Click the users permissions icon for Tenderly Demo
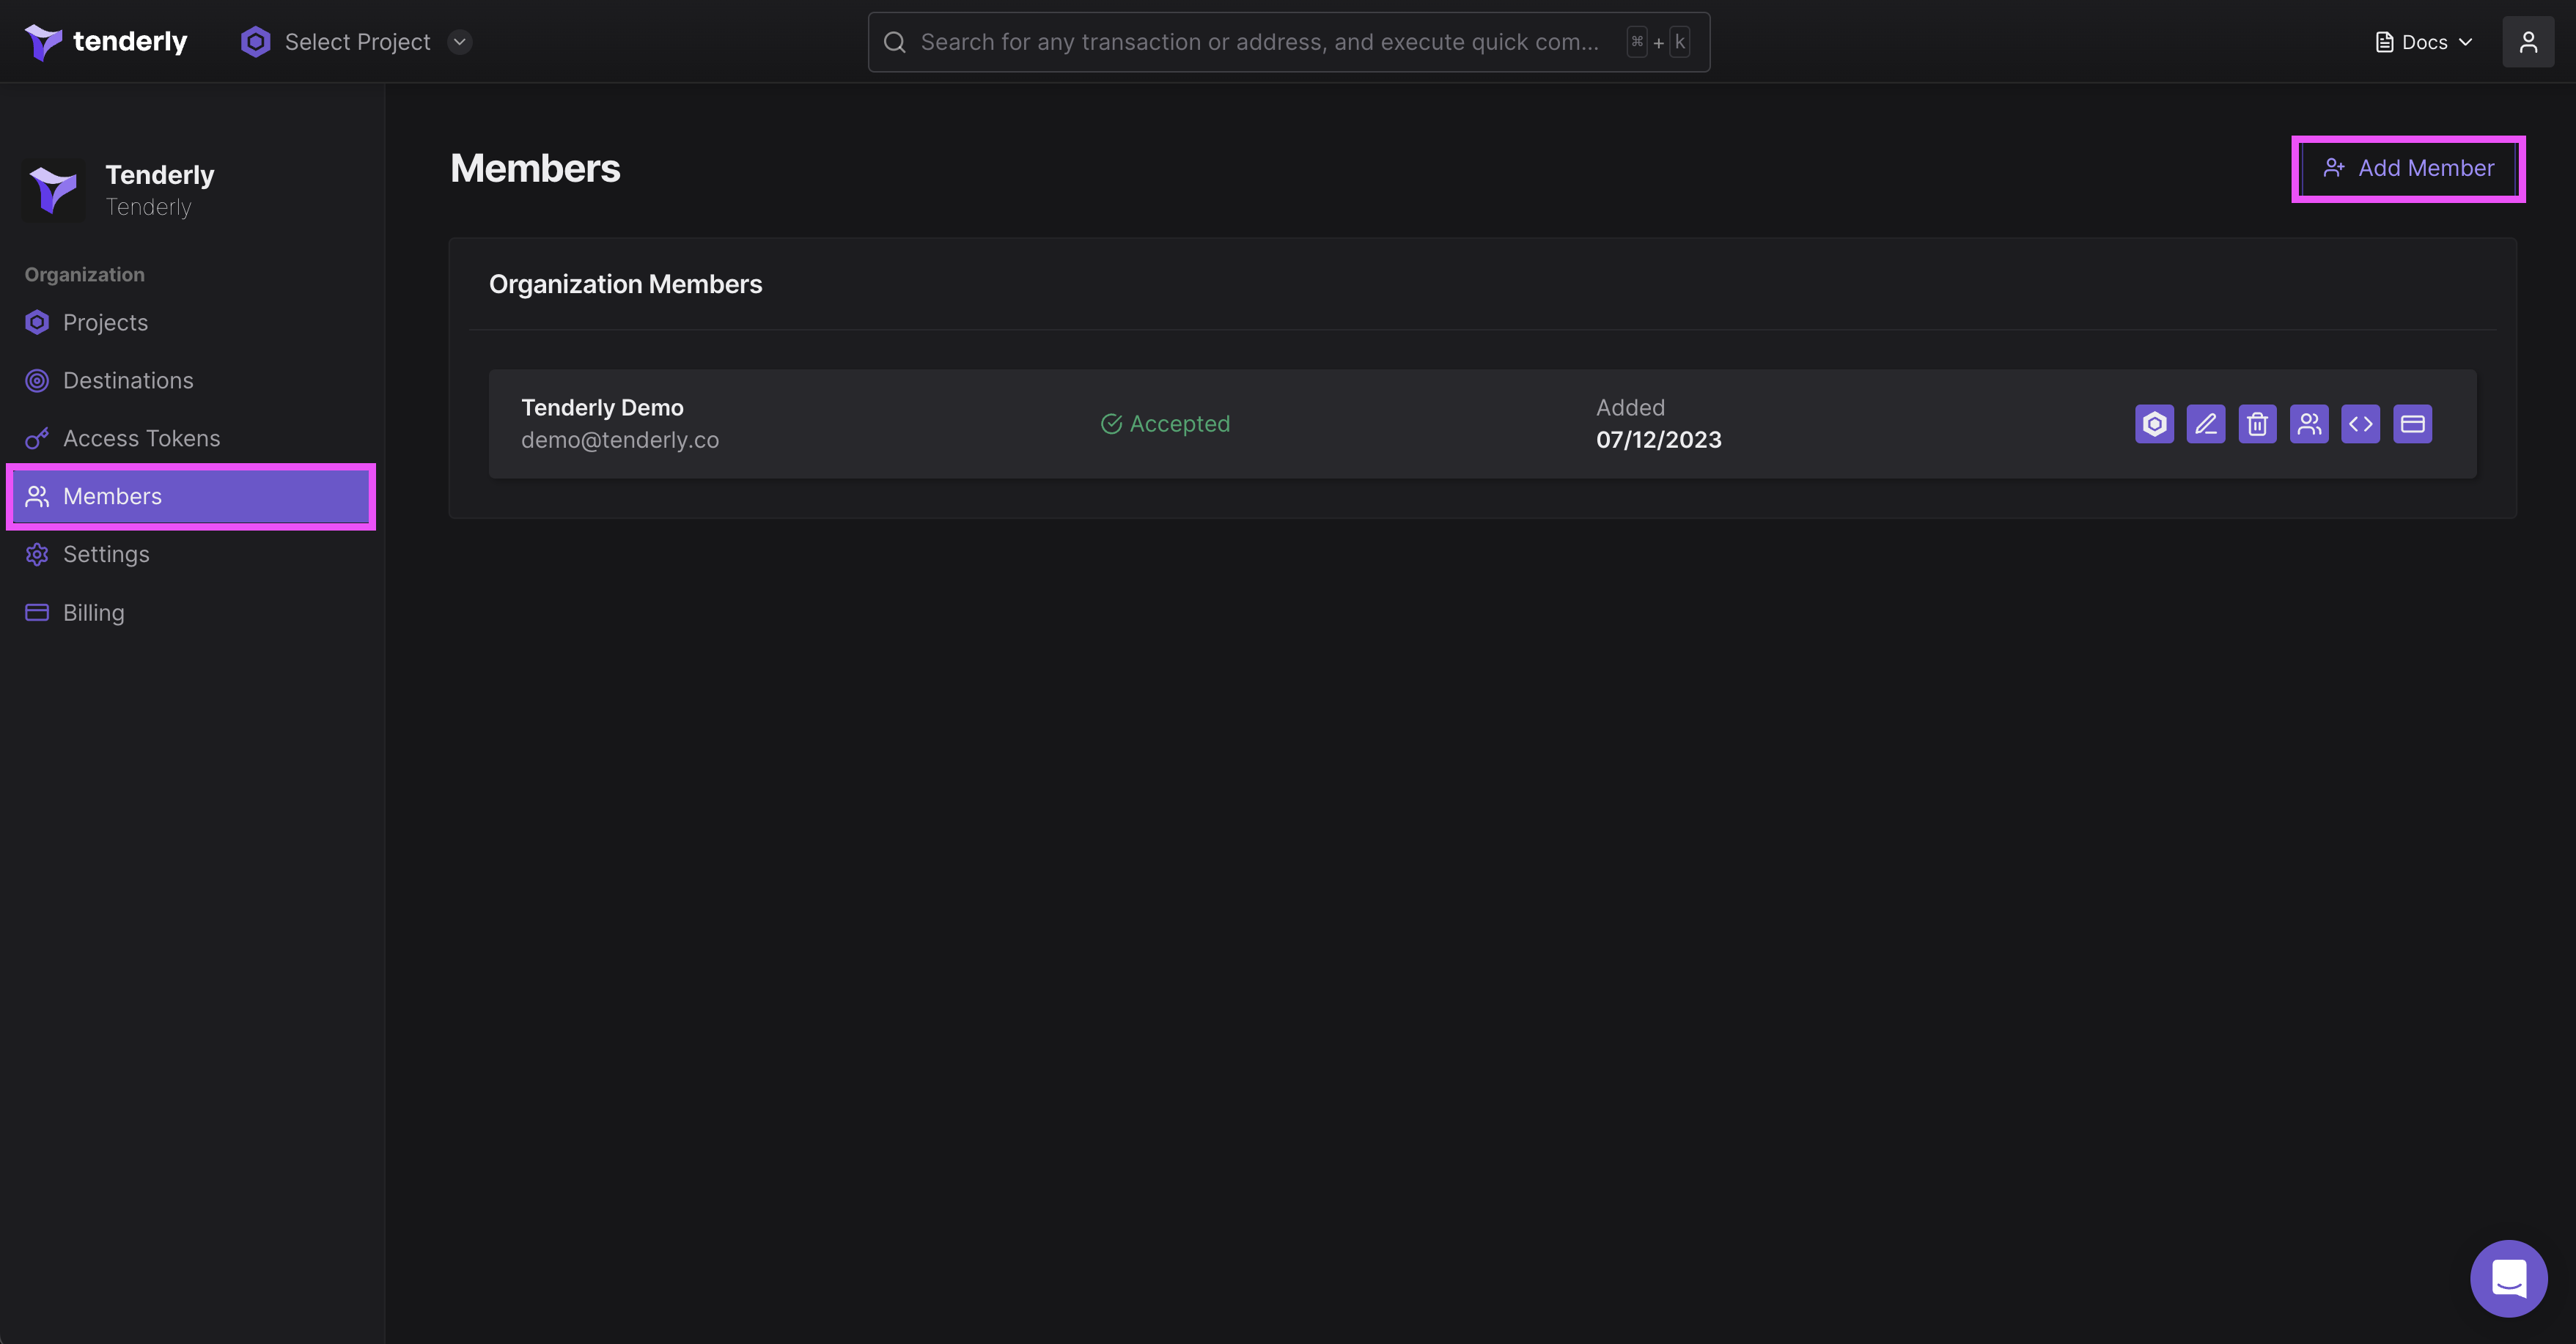Viewport: 2576px width, 1344px height. click(2309, 424)
